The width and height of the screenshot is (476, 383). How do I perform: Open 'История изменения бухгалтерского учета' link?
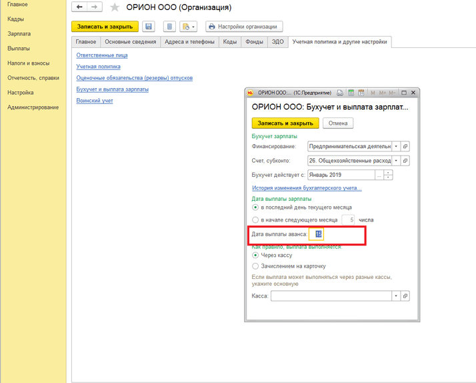coord(306,188)
